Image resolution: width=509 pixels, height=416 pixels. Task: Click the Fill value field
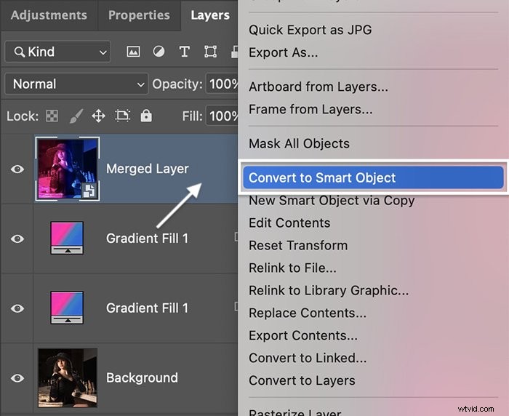[223, 116]
